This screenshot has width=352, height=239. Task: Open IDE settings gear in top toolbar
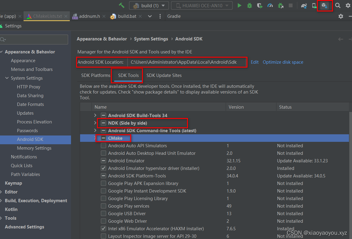(x=348, y=5)
